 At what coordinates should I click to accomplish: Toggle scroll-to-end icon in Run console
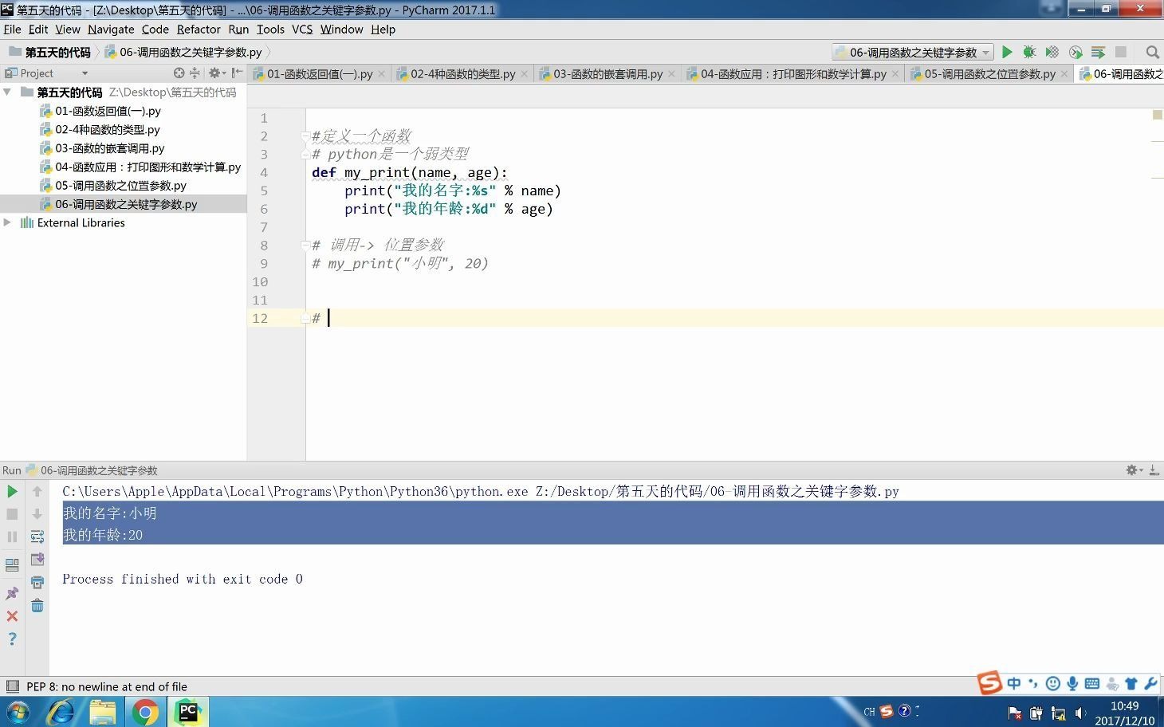pyautogui.click(x=37, y=560)
